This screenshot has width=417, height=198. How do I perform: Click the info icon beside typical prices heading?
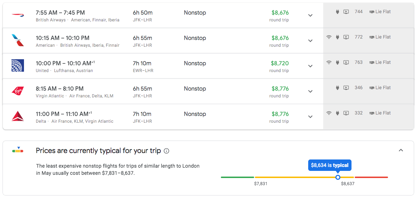166,151
